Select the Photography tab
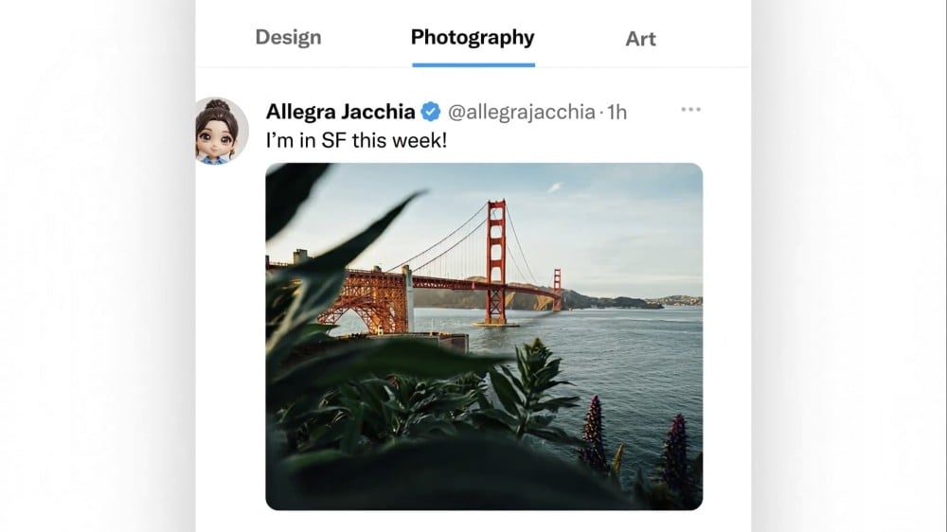The image size is (947, 532). click(473, 38)
